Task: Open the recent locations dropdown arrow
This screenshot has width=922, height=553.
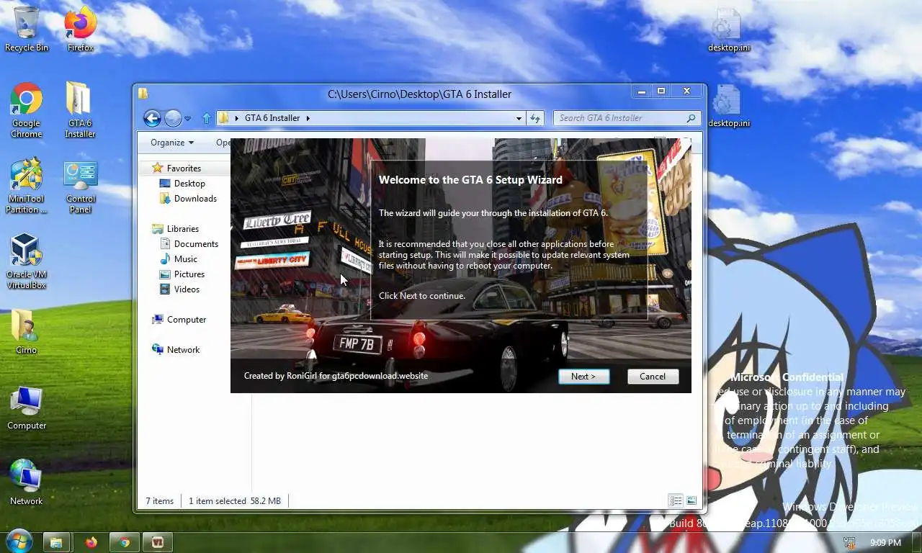Action: 188,119
